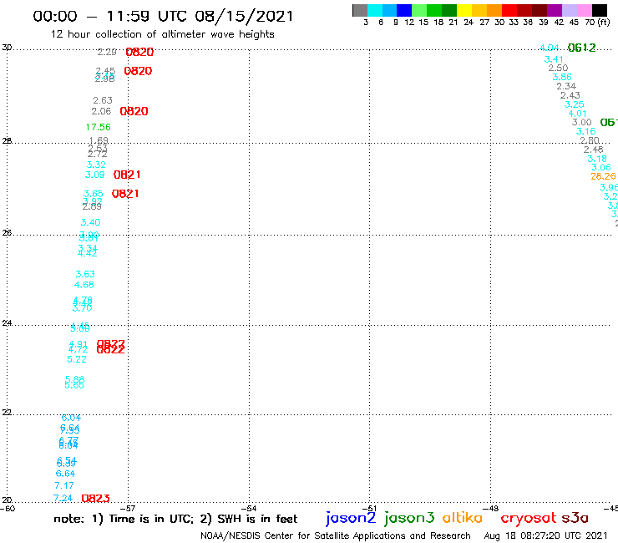Click the 2.06 gray wave height
This screenshot has width=618, height=543.
tap(101, 111)
